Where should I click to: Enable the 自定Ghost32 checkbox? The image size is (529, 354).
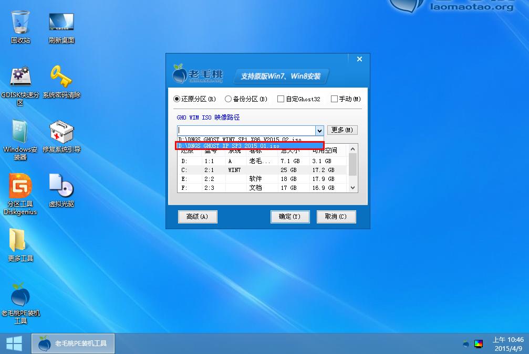(281, 99)
